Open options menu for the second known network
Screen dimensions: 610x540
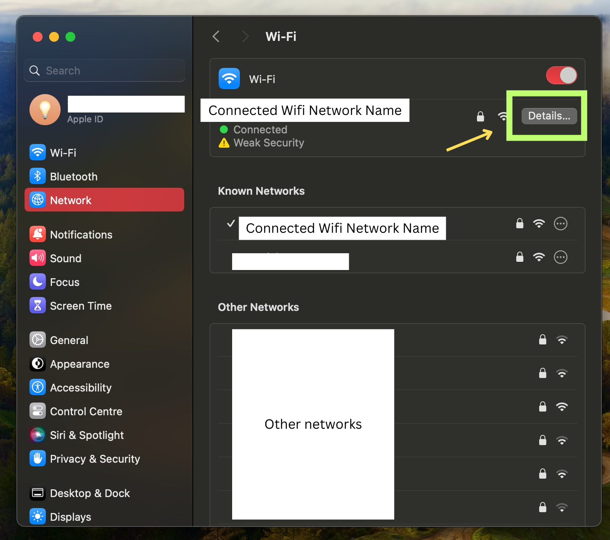tap(560, 257)
